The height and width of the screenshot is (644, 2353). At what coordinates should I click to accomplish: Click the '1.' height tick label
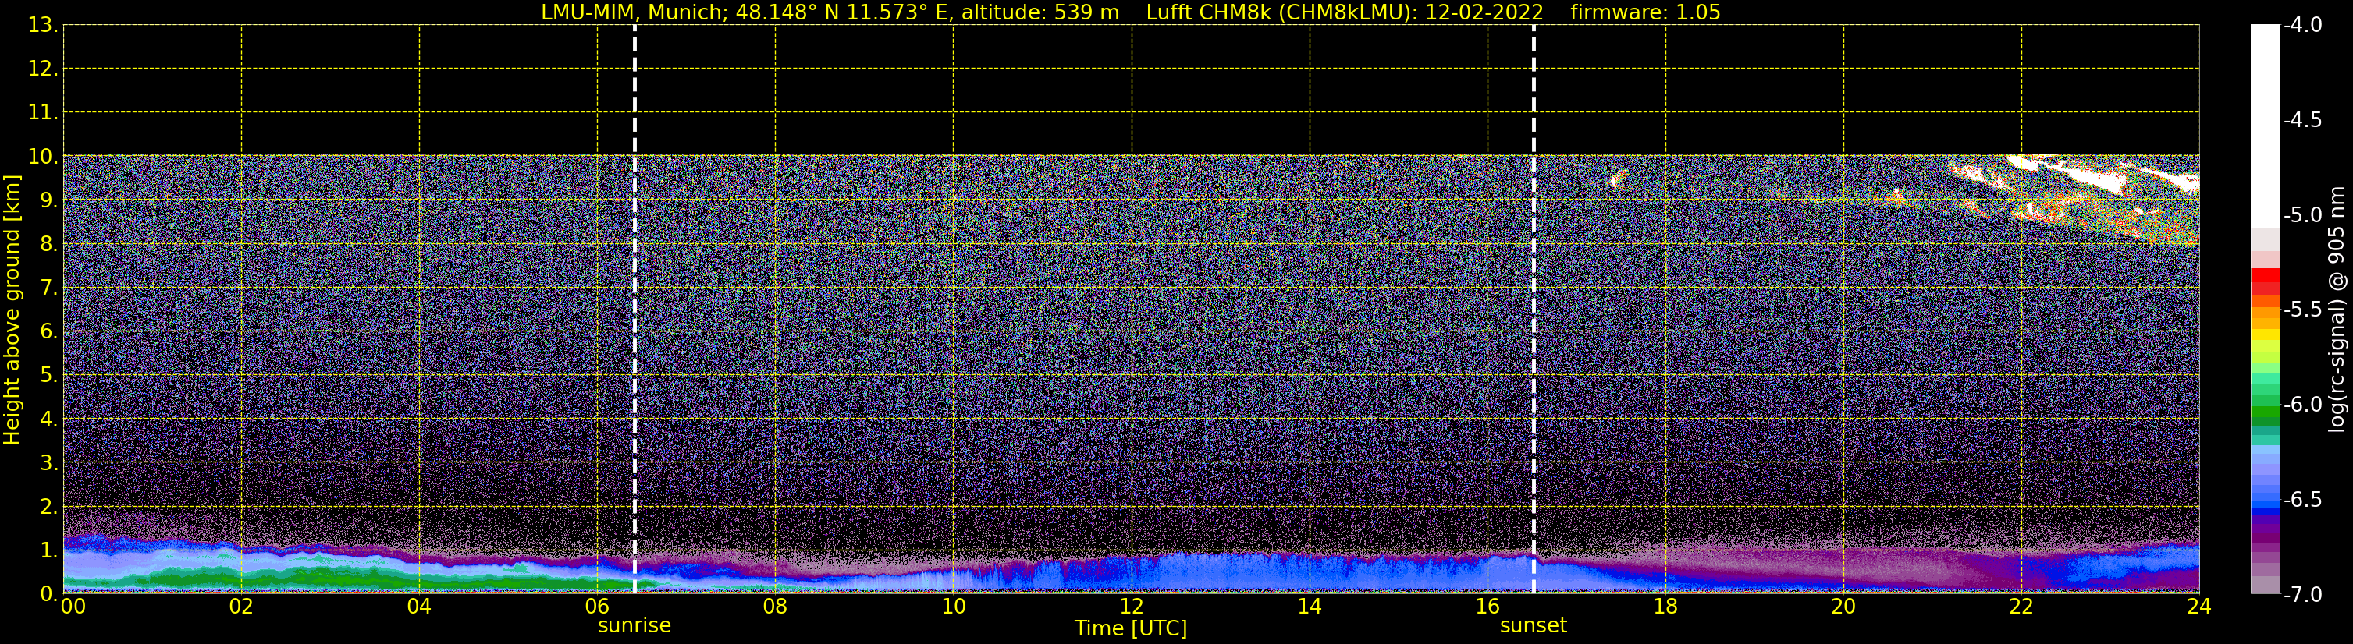pyautogui.click(x=48, y=550)
